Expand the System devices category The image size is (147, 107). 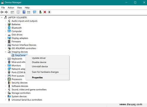[x=6, y=96]
